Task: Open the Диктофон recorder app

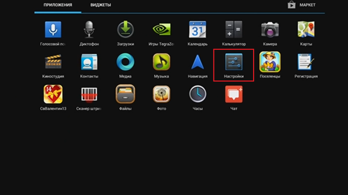Action: pos(89,30)
